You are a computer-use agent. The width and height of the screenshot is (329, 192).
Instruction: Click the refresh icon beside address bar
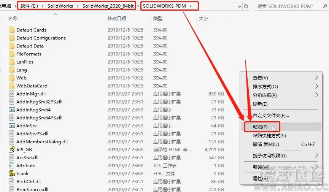point(246,6)
